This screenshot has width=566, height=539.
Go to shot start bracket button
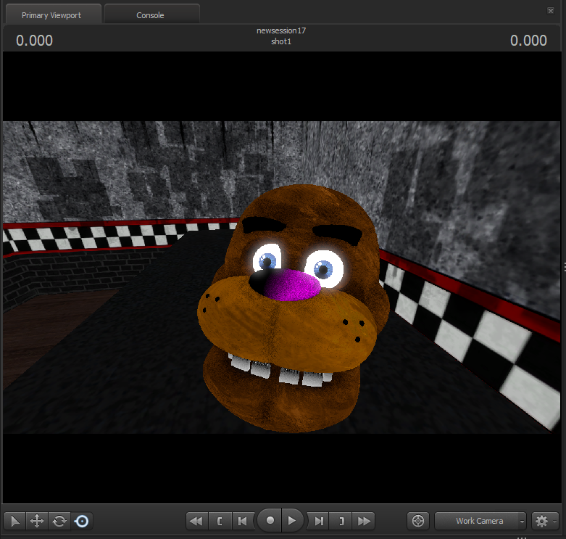220,521
